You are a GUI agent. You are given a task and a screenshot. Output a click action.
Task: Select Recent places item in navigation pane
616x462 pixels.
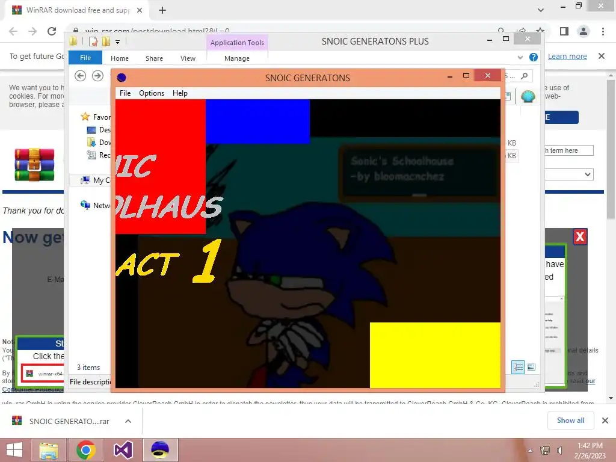pyautogui.click(x=99, y=155)
